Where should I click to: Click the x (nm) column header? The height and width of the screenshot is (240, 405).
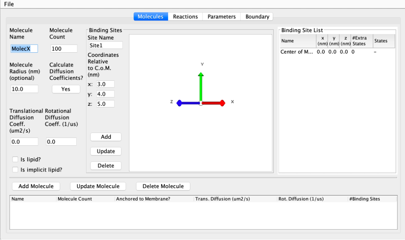[x=322, y=41]
